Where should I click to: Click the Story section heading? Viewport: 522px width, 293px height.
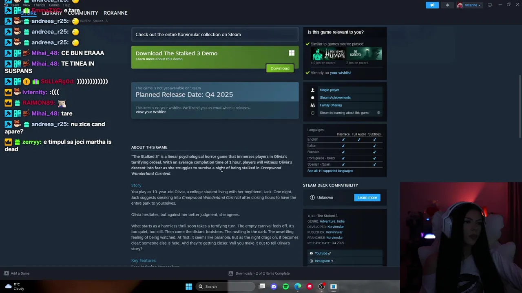136,186
